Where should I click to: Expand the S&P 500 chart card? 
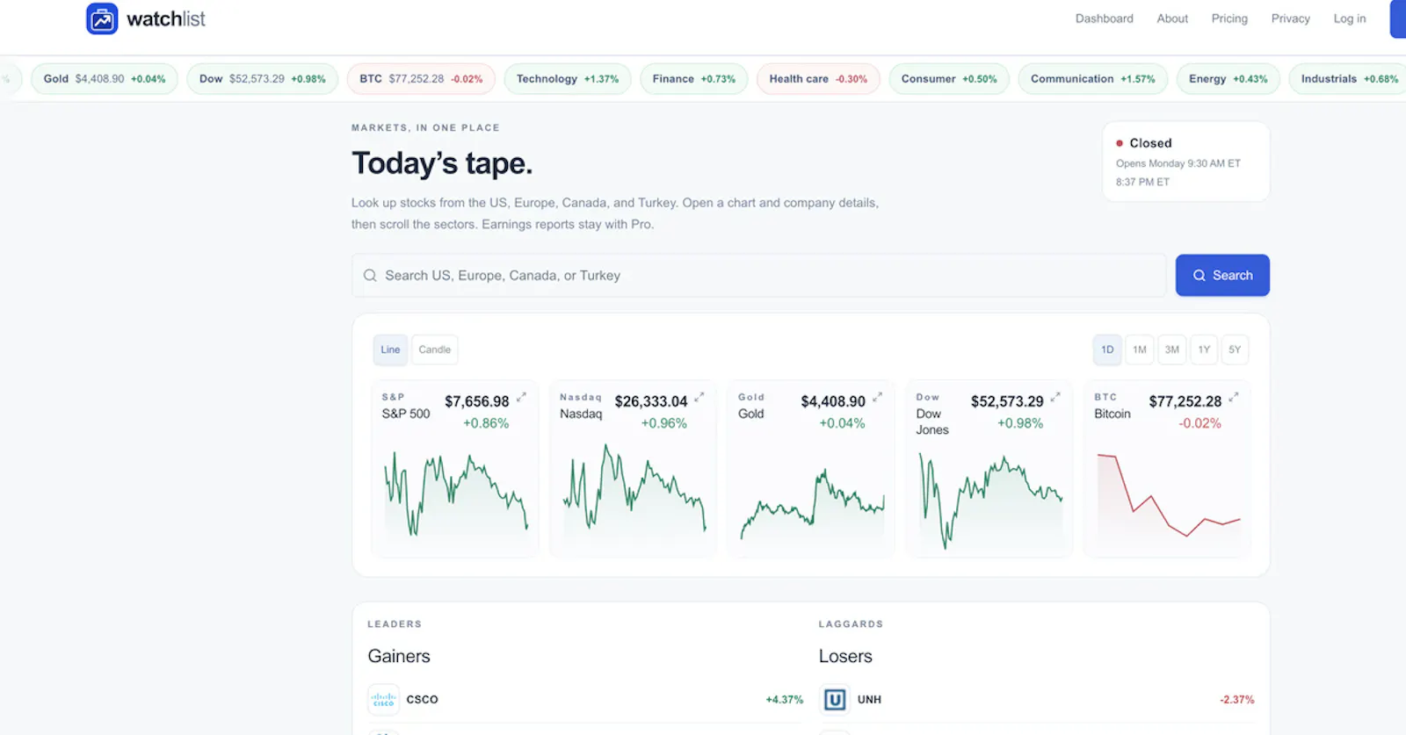521,397
